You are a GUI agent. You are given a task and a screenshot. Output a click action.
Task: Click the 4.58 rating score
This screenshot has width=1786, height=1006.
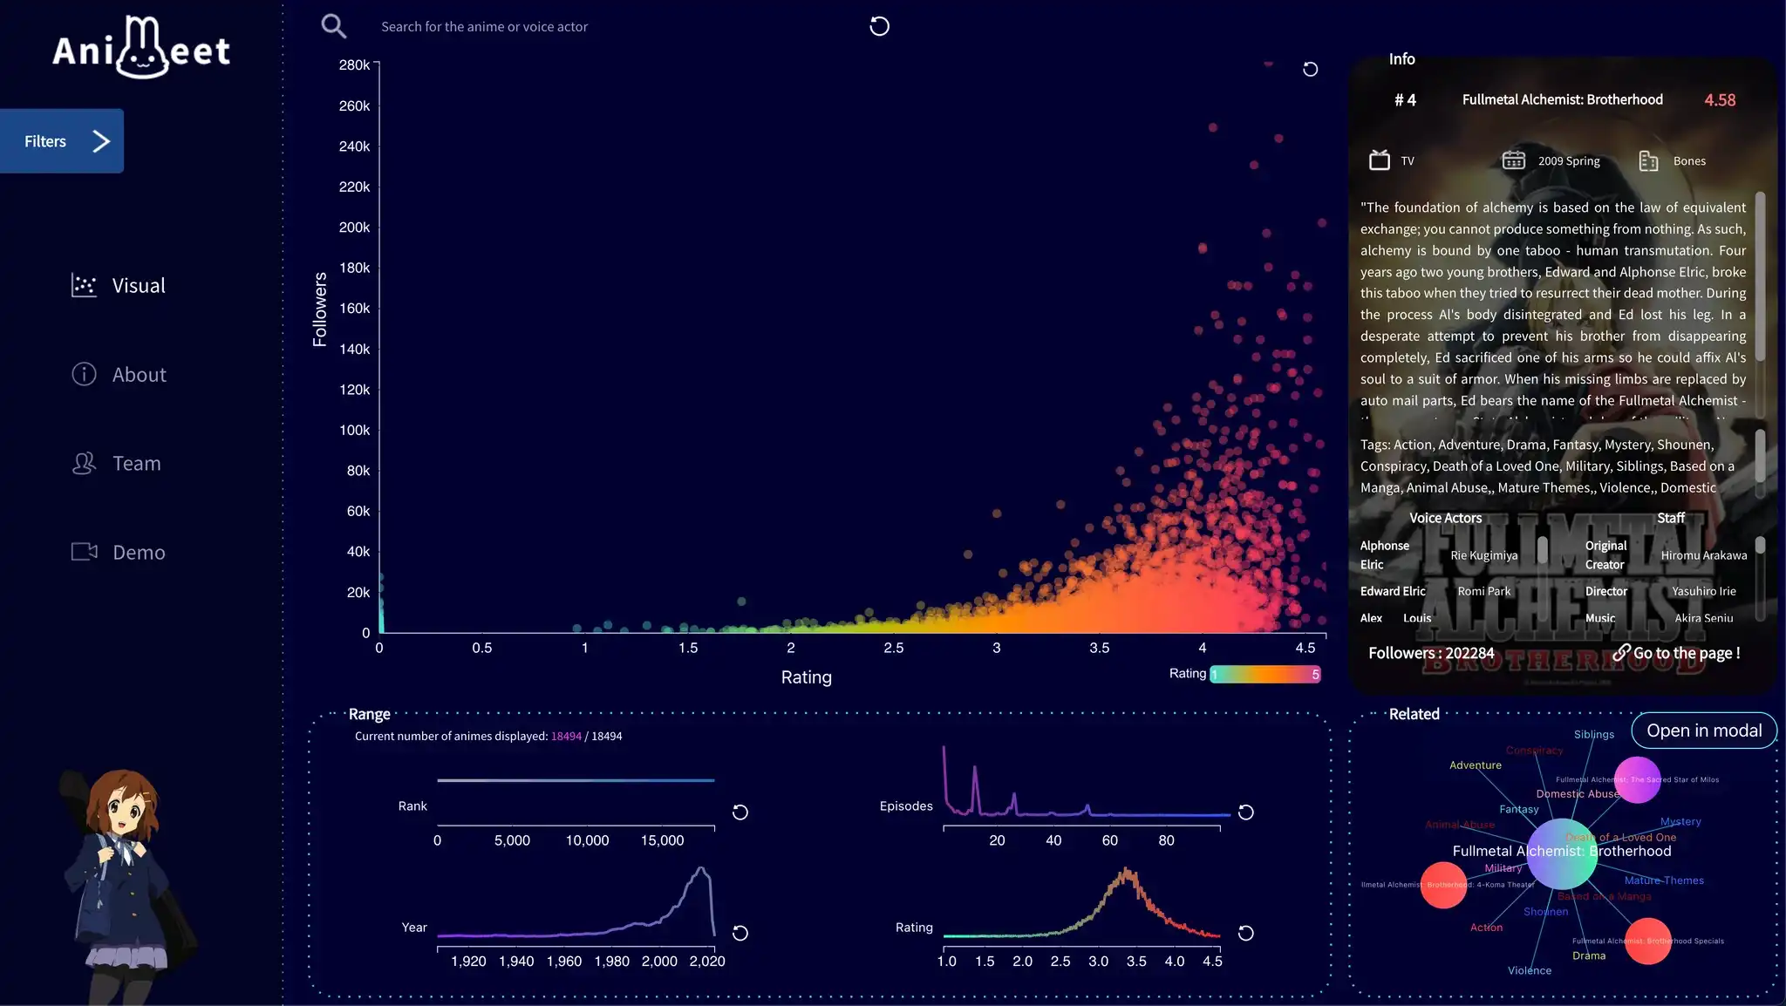coord(1720,100)
